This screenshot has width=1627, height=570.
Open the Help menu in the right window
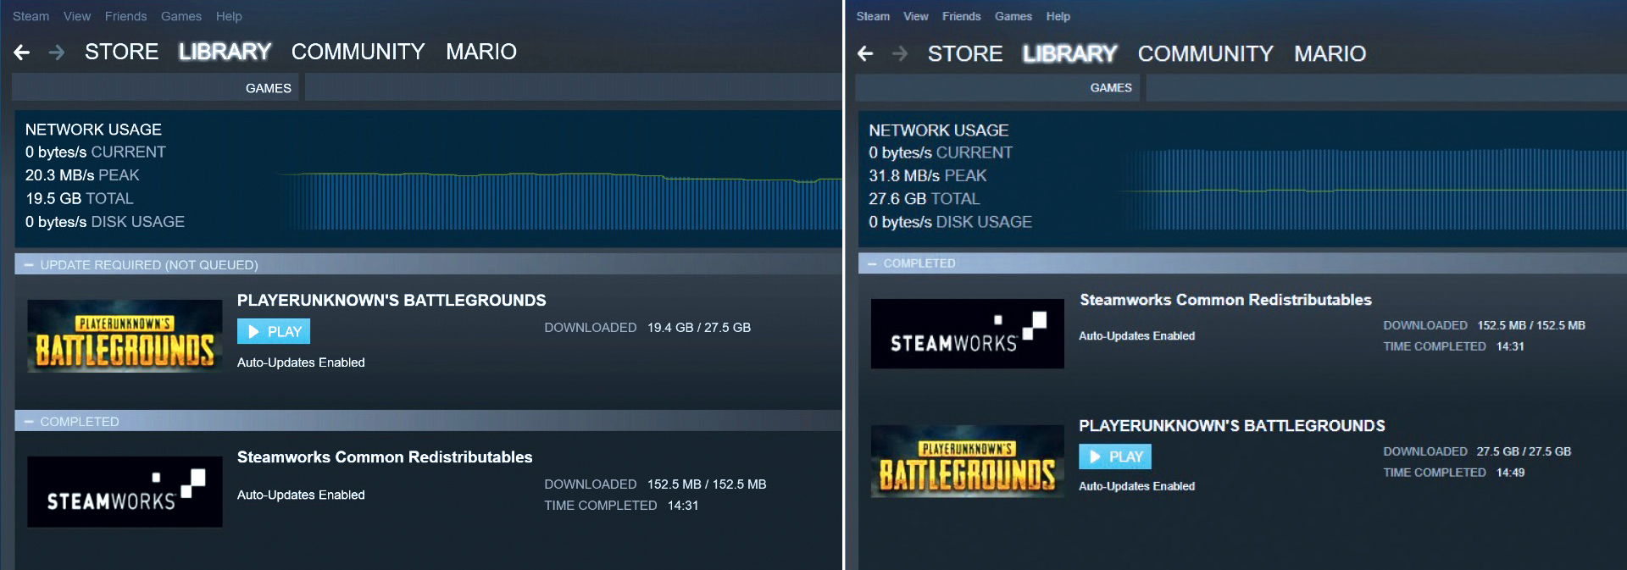click(x=1058, y=16)
